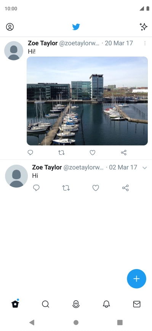Compose a new tweet with plus button
Screen dimensions: 152x331
[x=136, y=279]
